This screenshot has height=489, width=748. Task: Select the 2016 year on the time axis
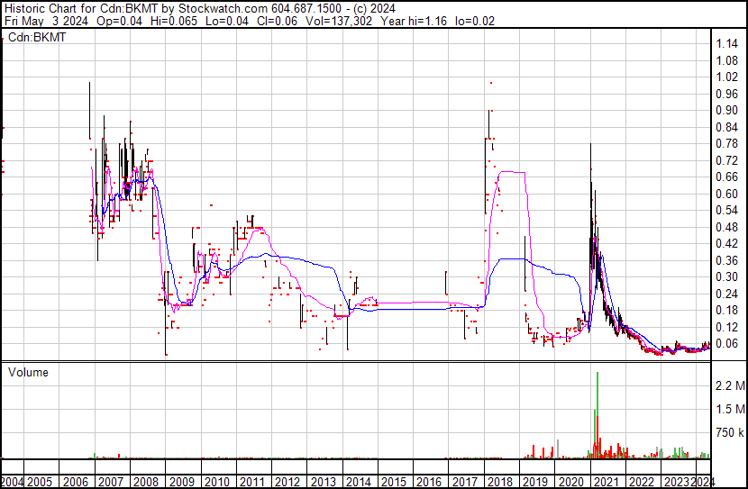(429, 482)
